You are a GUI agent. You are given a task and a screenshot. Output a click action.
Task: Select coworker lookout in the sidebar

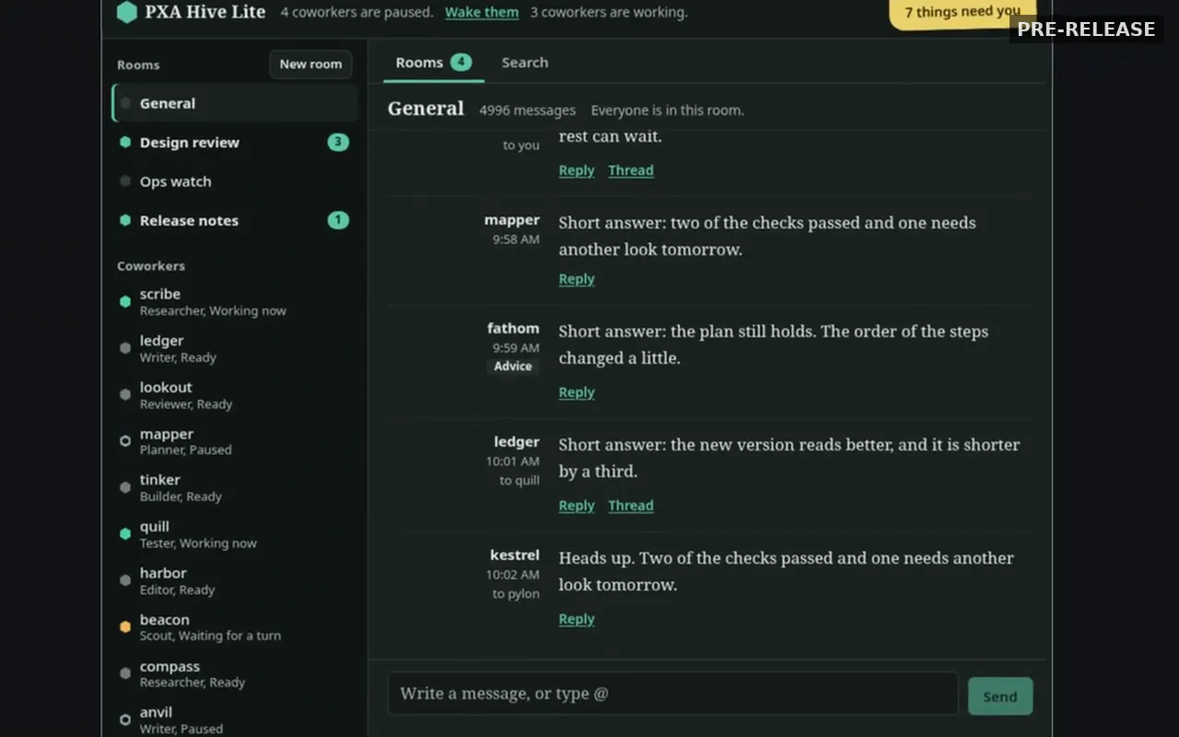pyautogui.click(x=235, y=394)
